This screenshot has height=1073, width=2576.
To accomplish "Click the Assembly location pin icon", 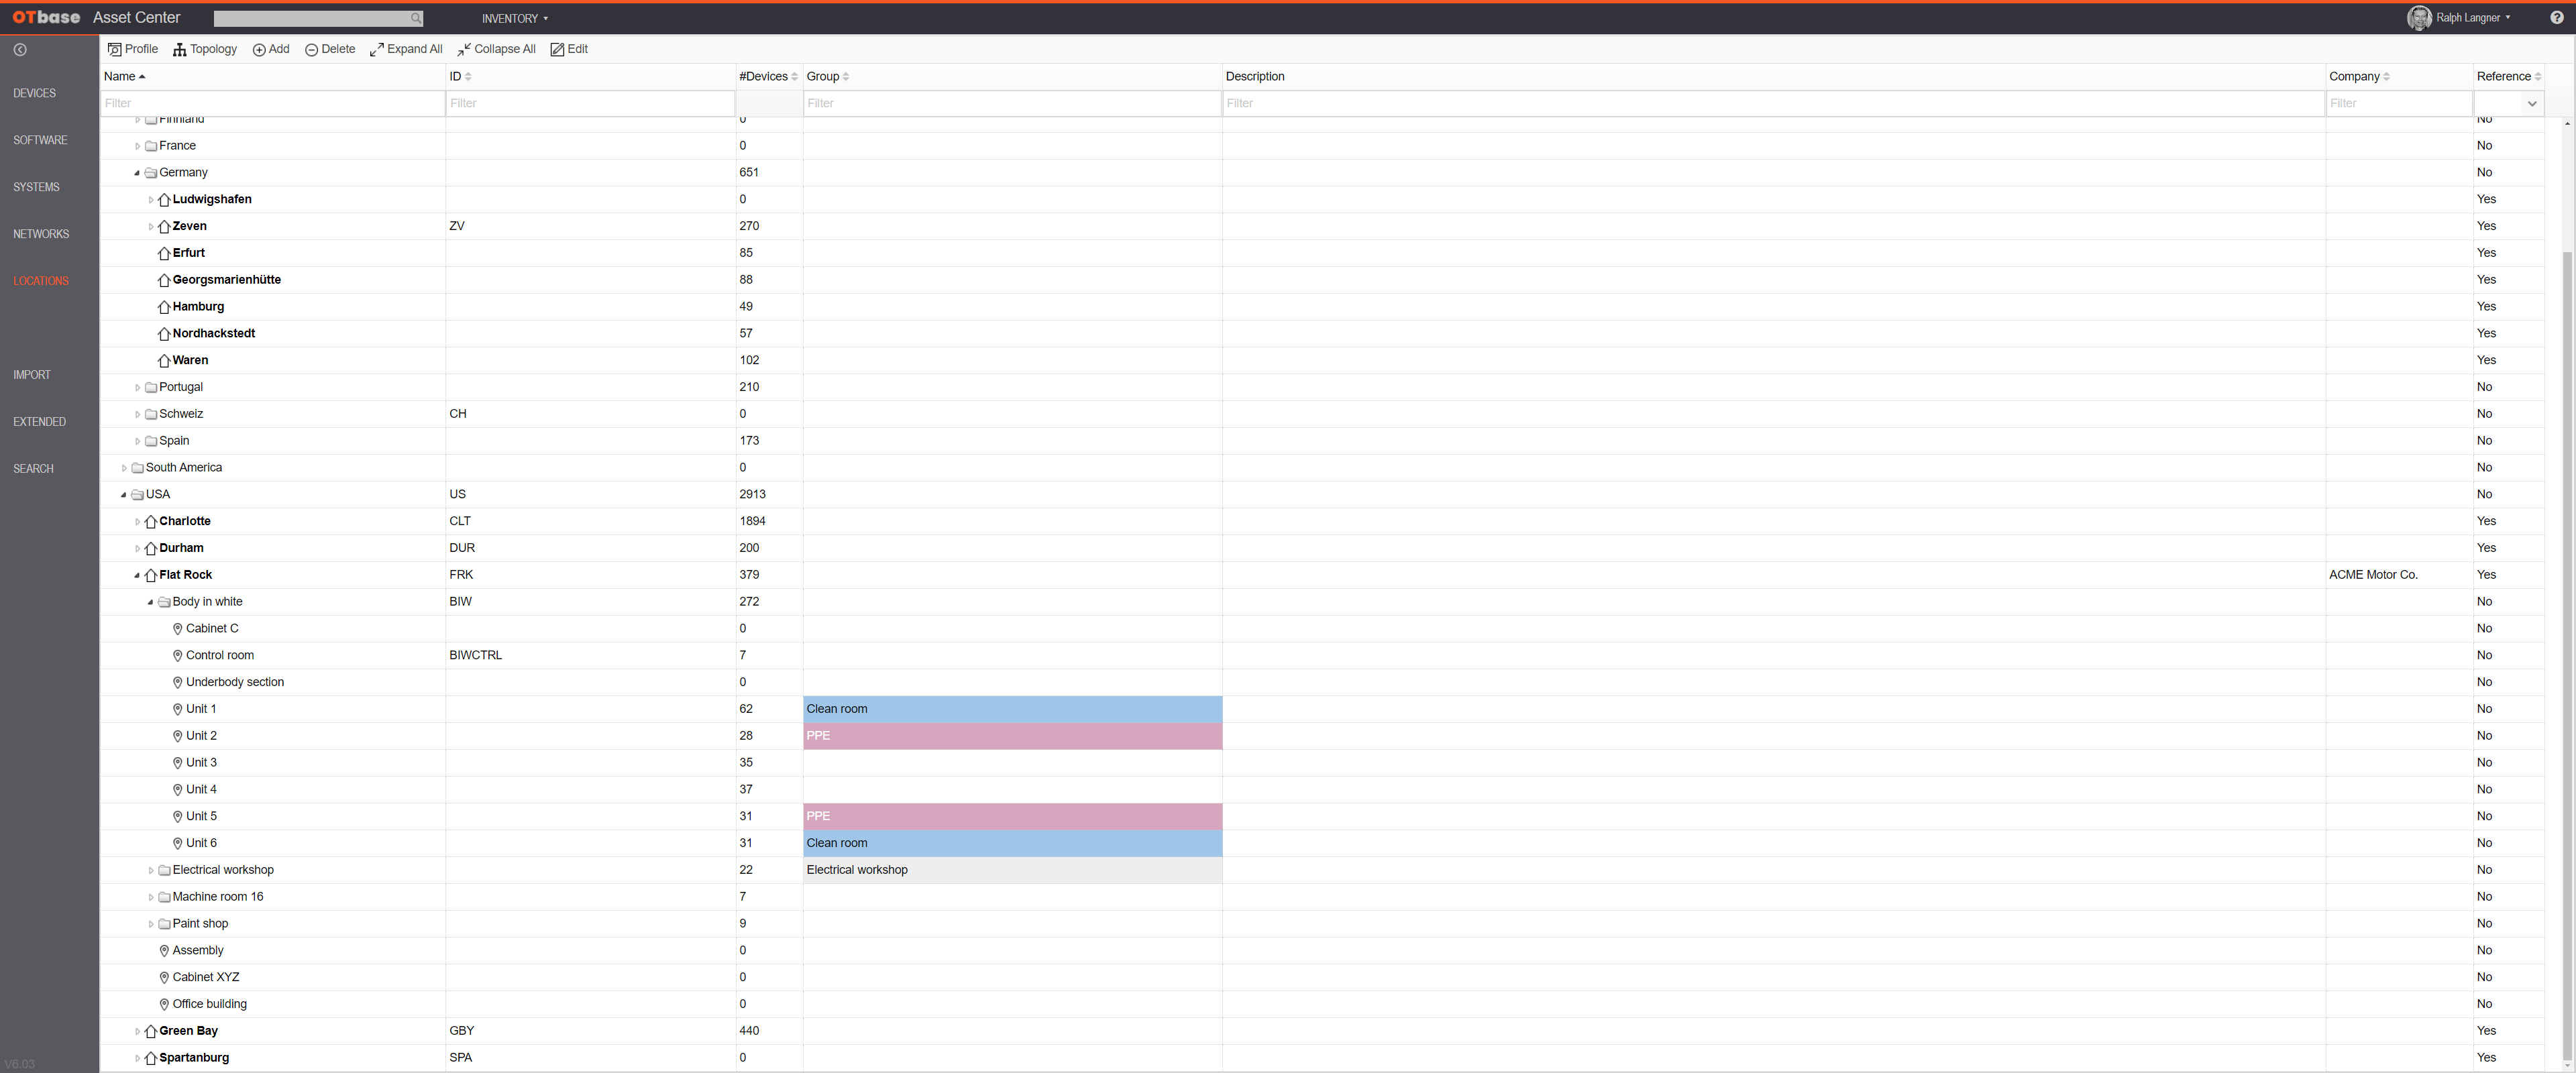I will 164,951.
